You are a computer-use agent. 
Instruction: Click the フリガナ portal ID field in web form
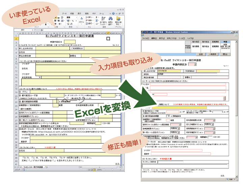click(x=177, y=150)
